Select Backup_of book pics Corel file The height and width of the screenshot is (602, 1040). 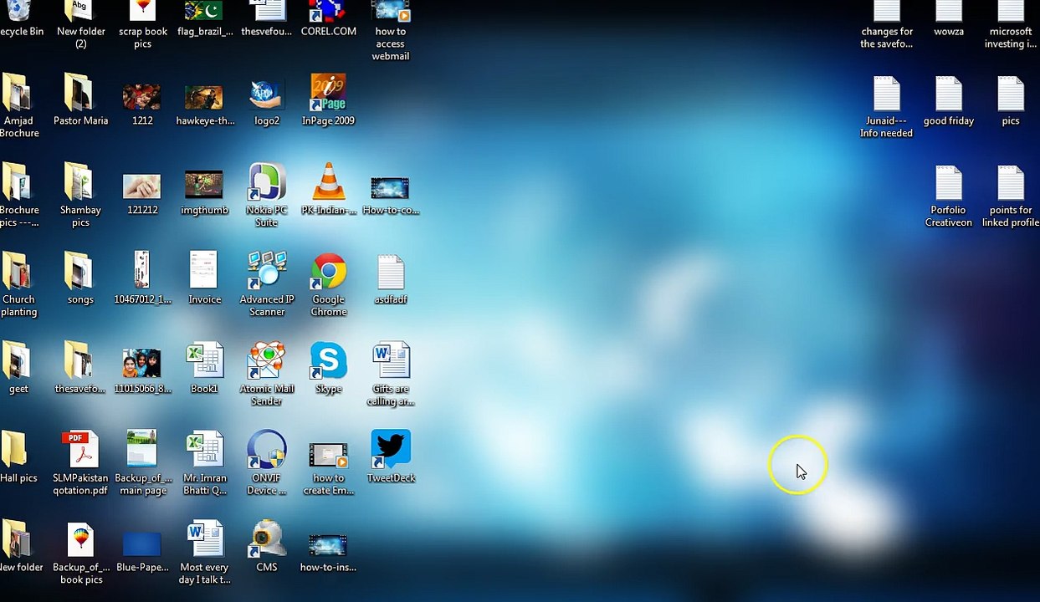coord(80,553)
